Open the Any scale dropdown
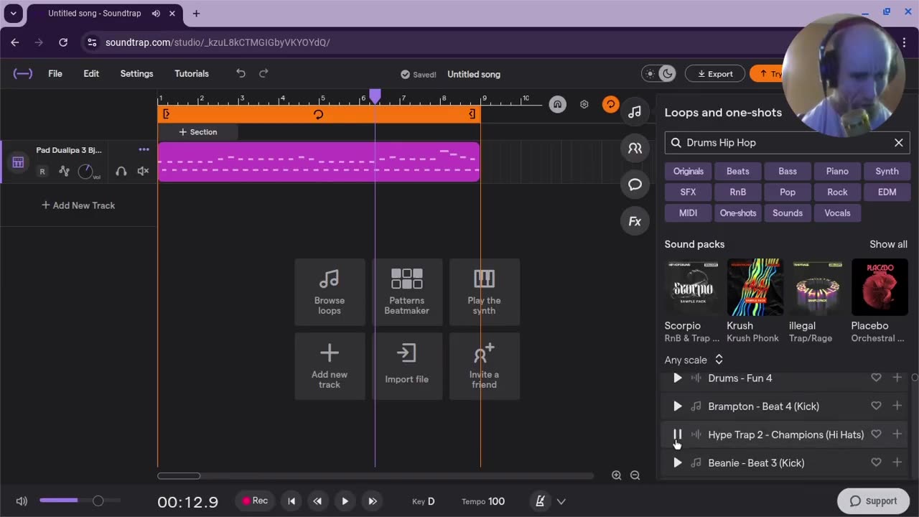 694,360
